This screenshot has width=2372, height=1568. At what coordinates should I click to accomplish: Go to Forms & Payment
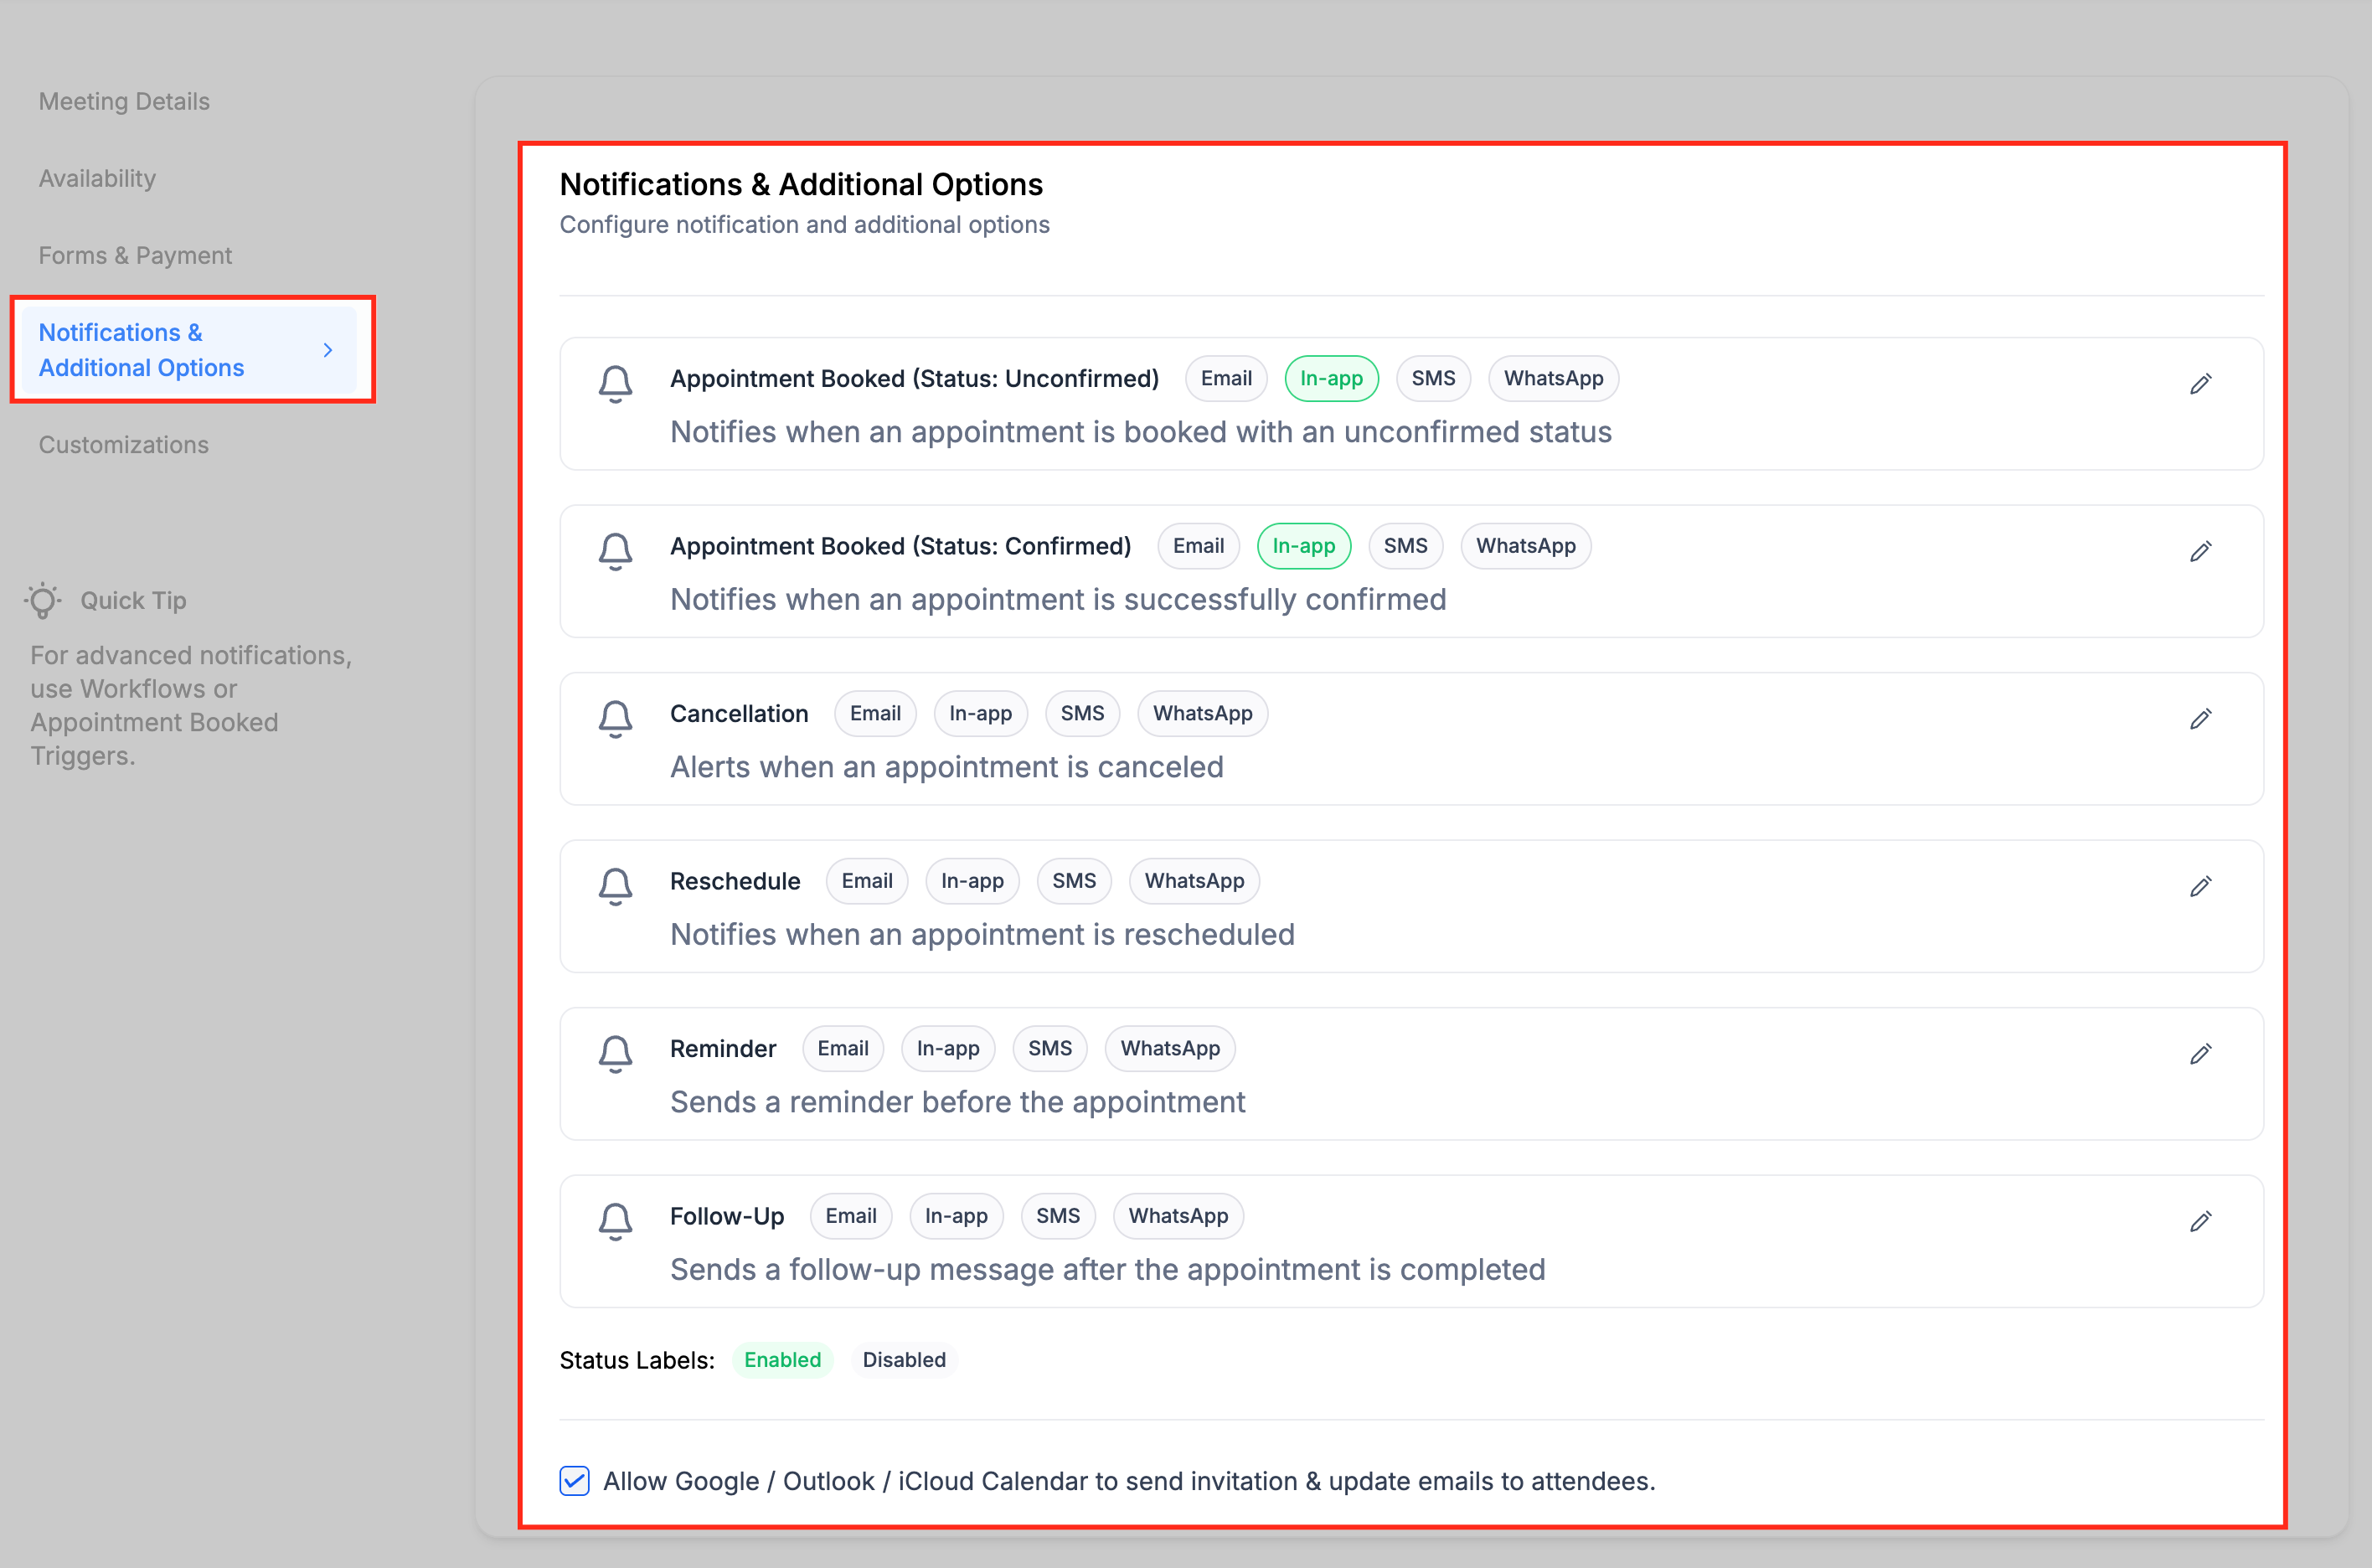pos(135,255)
